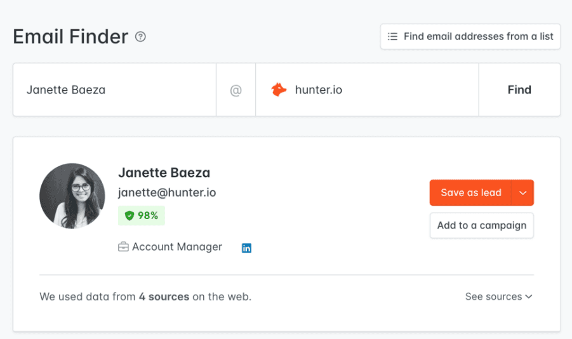Image resolution: width=572 pixels, height=339 pixels.
Task: Open the Save as lead dropdown arrow
Action: point(522,193)
